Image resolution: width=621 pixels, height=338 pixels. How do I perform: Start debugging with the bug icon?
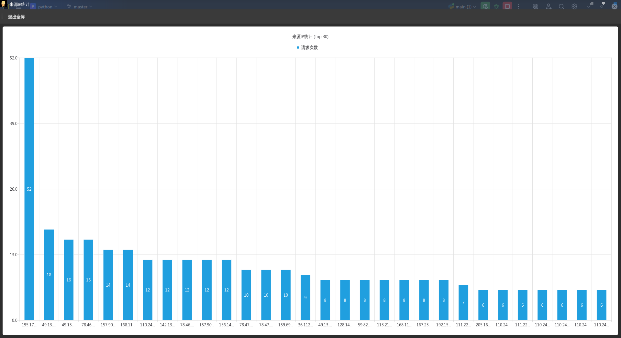(x=496, y=6)
